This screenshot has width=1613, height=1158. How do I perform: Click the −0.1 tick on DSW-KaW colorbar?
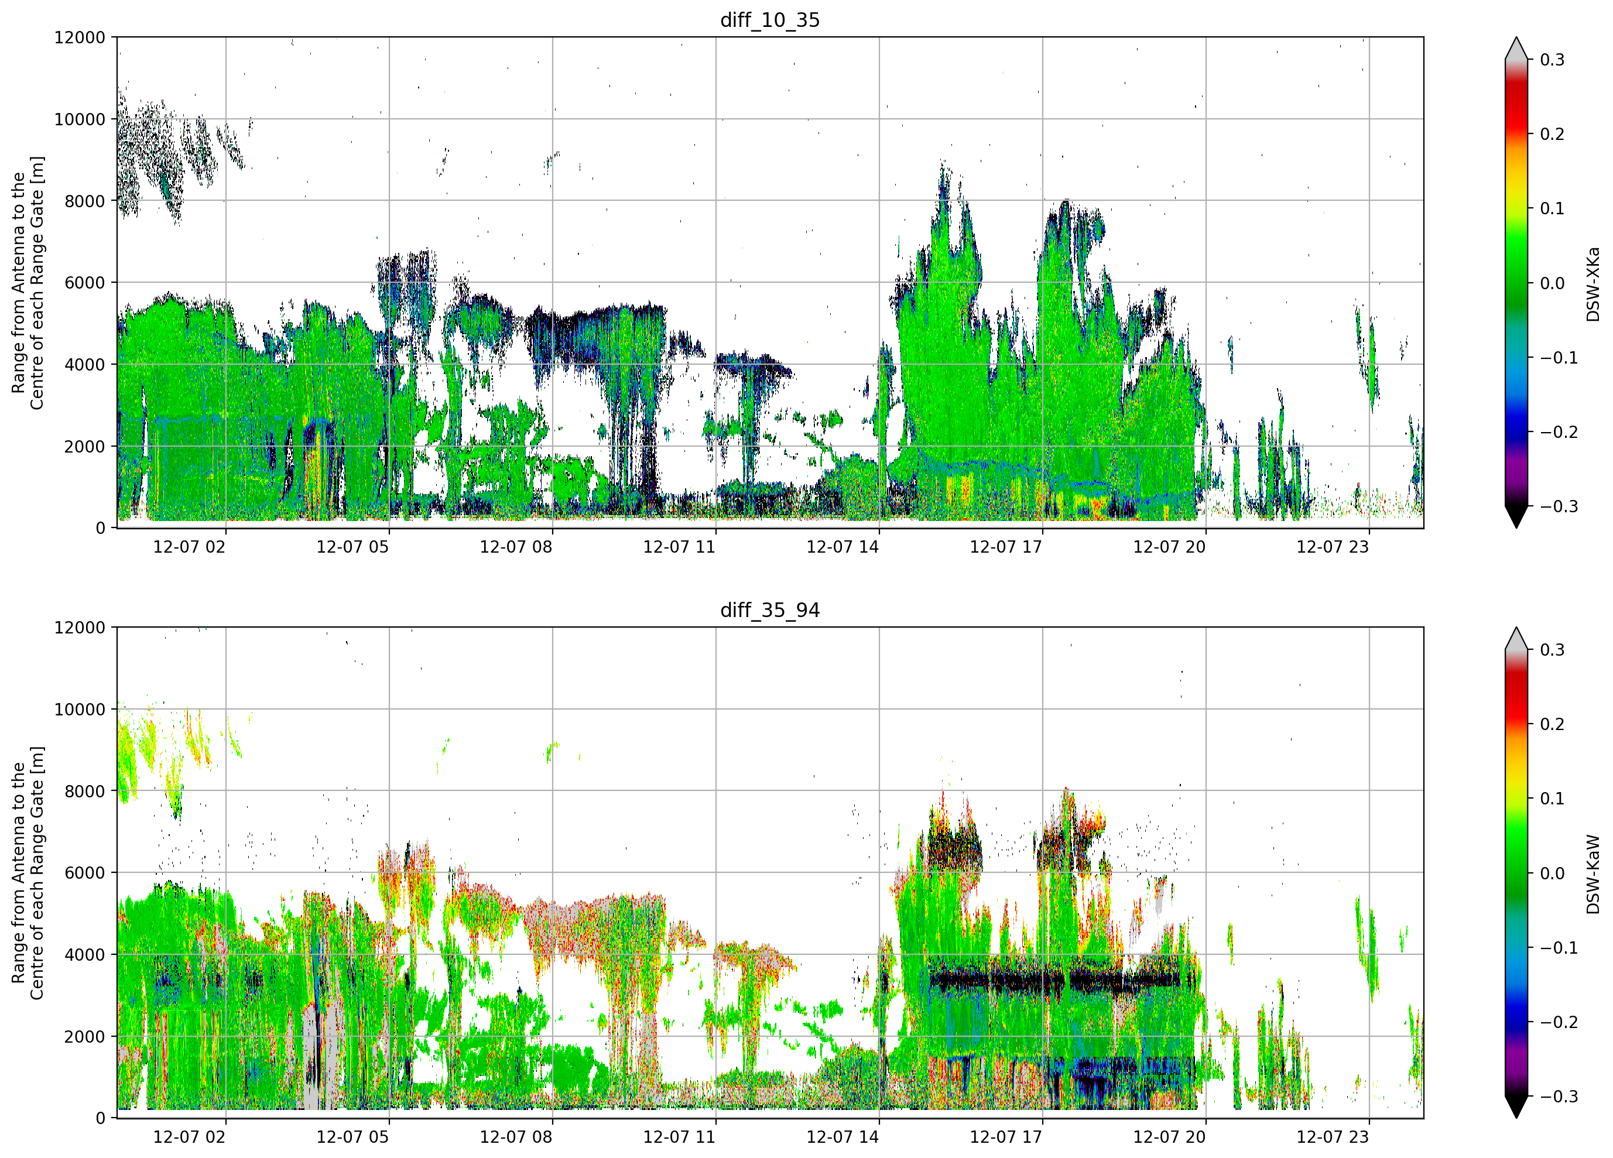1559,948
